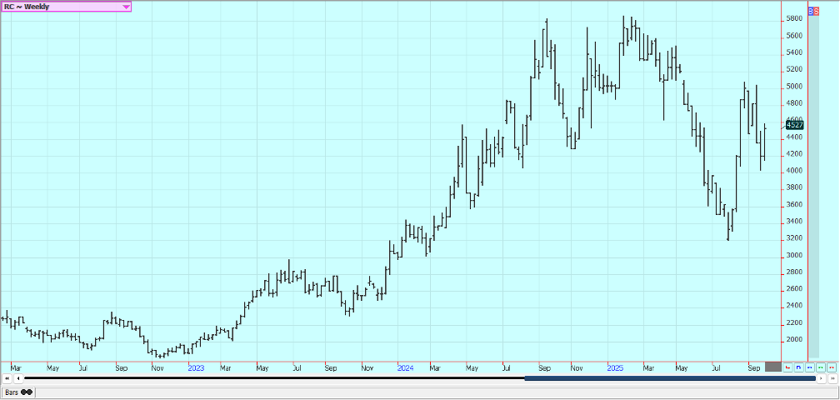Click the blue flag-shaped icon at bottom right

pyautogui.click(x=798, y=367)
